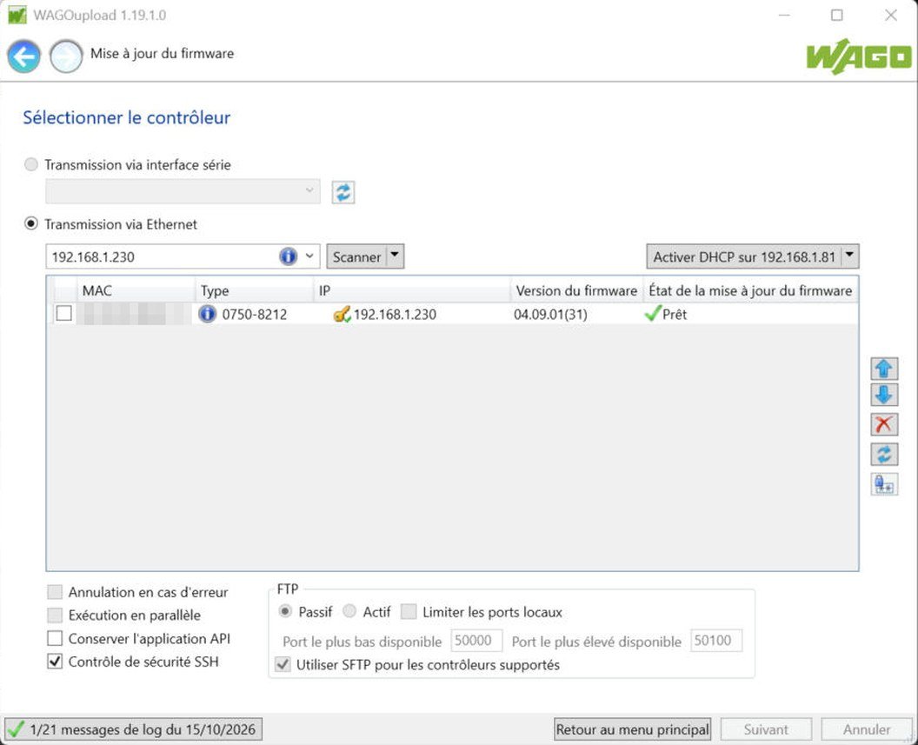Remove controller with the red X icon

click(x=883, y=424)
